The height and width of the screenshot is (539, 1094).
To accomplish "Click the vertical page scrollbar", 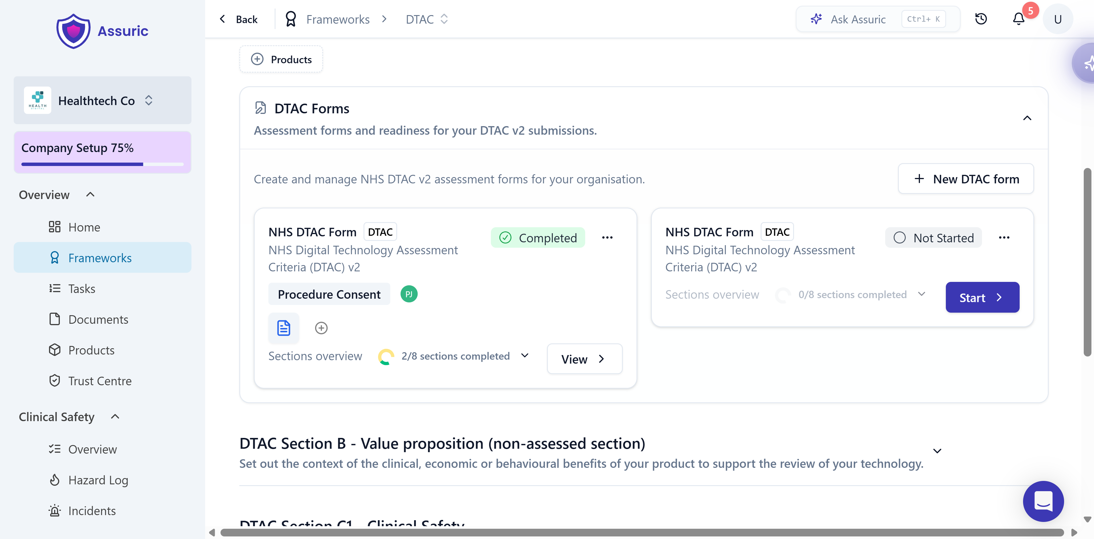I will tap(1087, 262).
